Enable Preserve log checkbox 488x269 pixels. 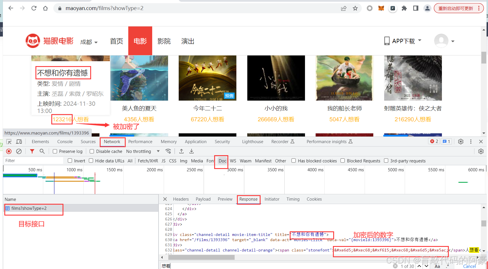(55, 151)
